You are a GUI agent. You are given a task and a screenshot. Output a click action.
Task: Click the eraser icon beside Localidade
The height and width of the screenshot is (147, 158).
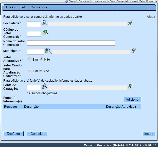pos(130,23)
